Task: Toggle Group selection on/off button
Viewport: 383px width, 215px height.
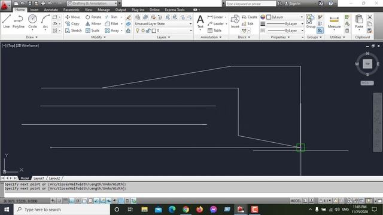Action: point(320,30)
